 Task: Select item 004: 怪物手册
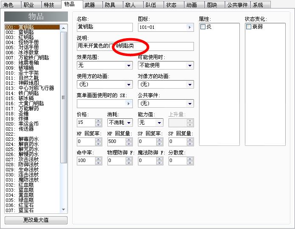(x=32, y=42)
